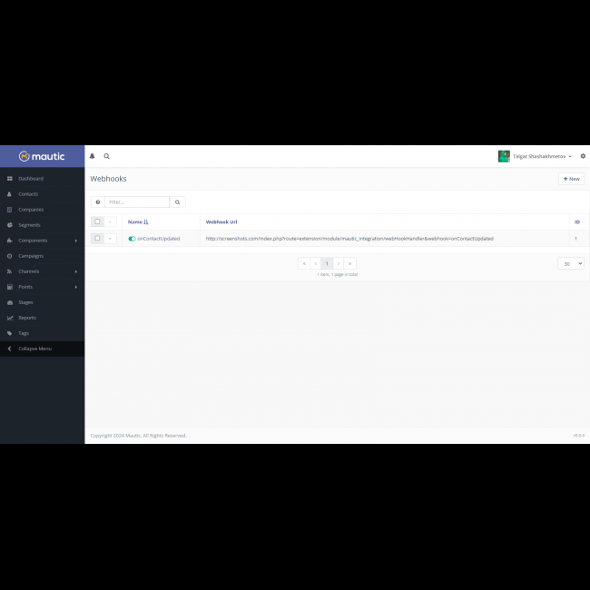
Task: Open the settings gear icon
Action: (583, 156)
